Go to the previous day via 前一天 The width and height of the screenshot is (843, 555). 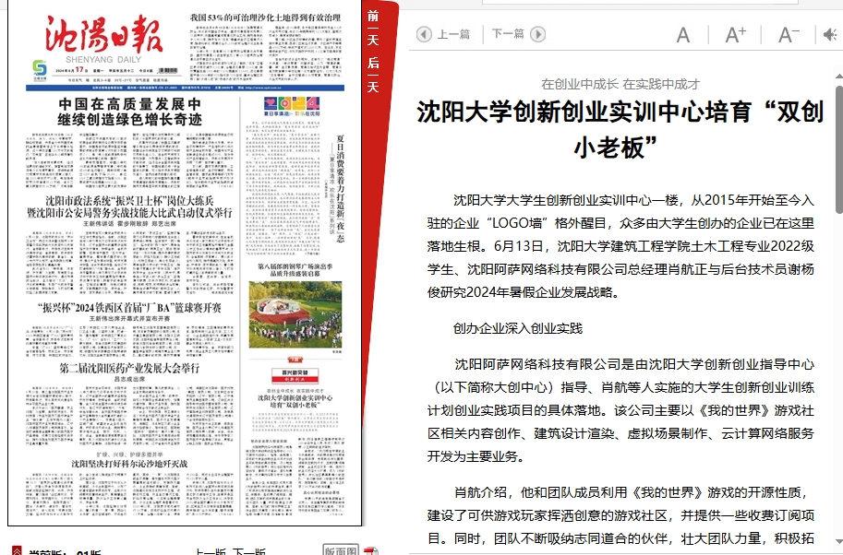373,28
